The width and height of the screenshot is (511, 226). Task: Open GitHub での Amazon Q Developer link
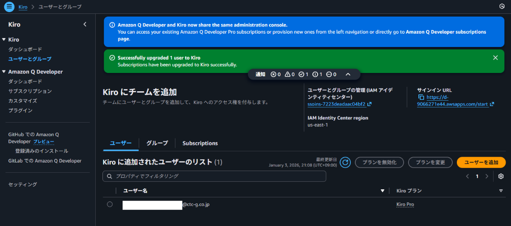tap(33, 138)
